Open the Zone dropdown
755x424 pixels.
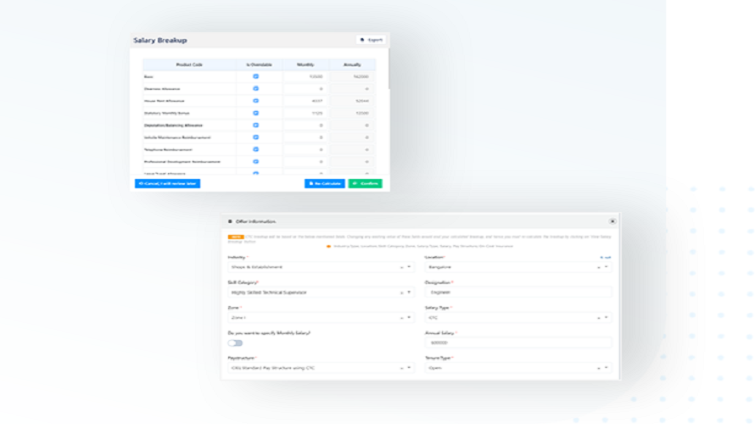coord(321,318)
